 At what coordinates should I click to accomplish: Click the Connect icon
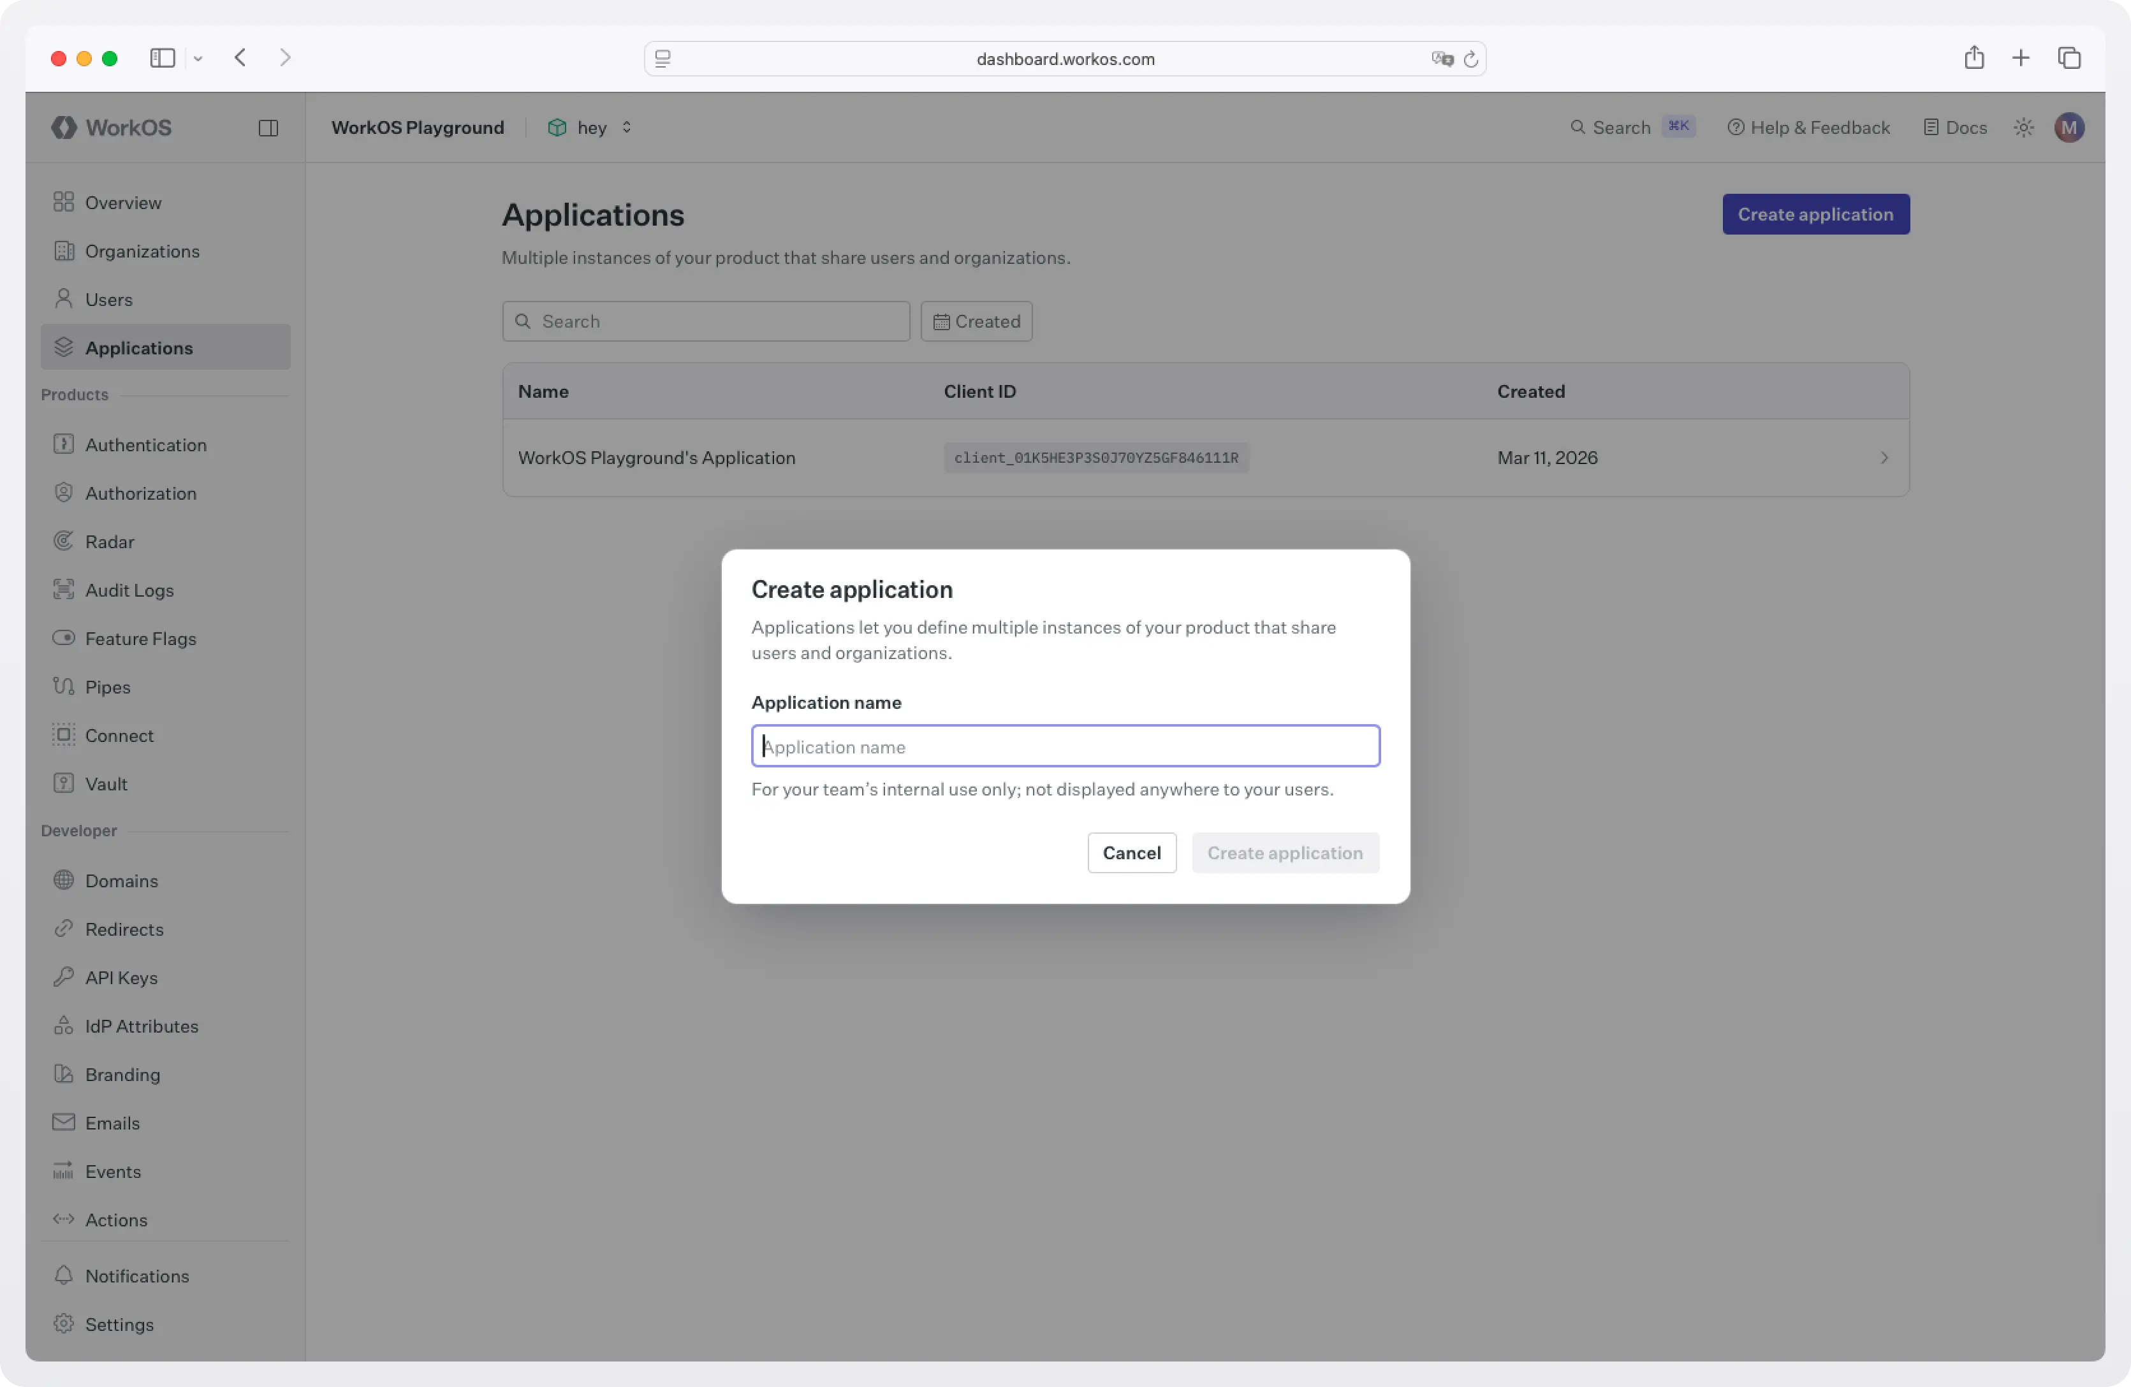click(x=64, y=734)
